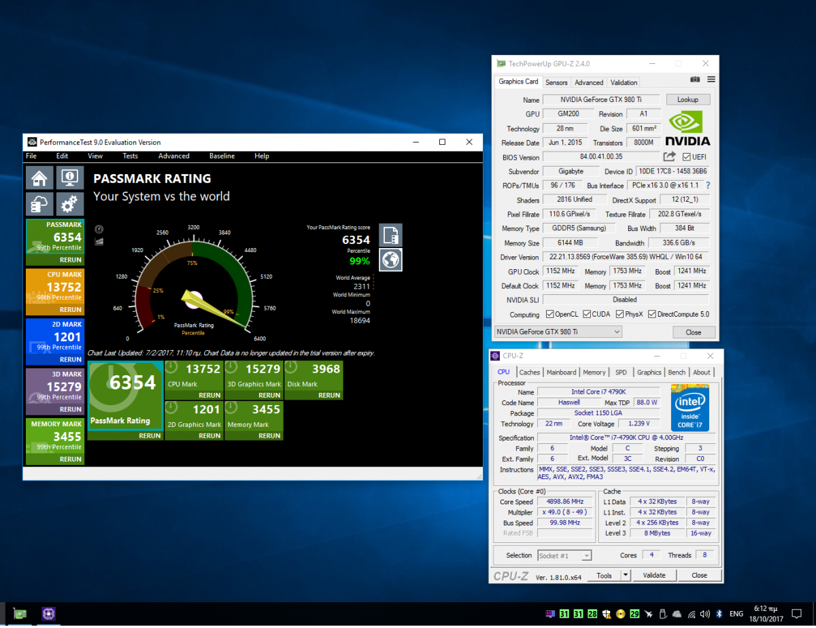Switch to the Advanced tab in GPU-Z
816x628 pixels.
coord(589,82)
